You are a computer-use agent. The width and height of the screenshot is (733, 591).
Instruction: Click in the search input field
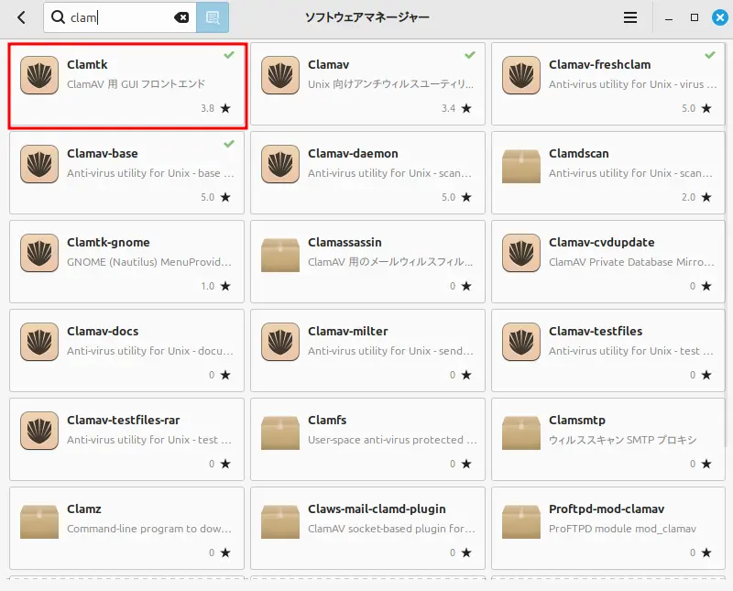pyautogui.click(x=121, y=17)
